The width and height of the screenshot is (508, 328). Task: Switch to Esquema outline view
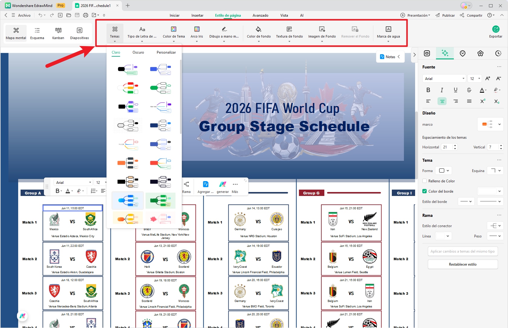(37, 33)
